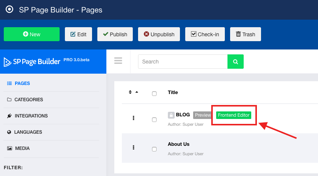318x176 pixels.
Task: Check the BLOG row checkbox
Action: (x=154, y=120)
